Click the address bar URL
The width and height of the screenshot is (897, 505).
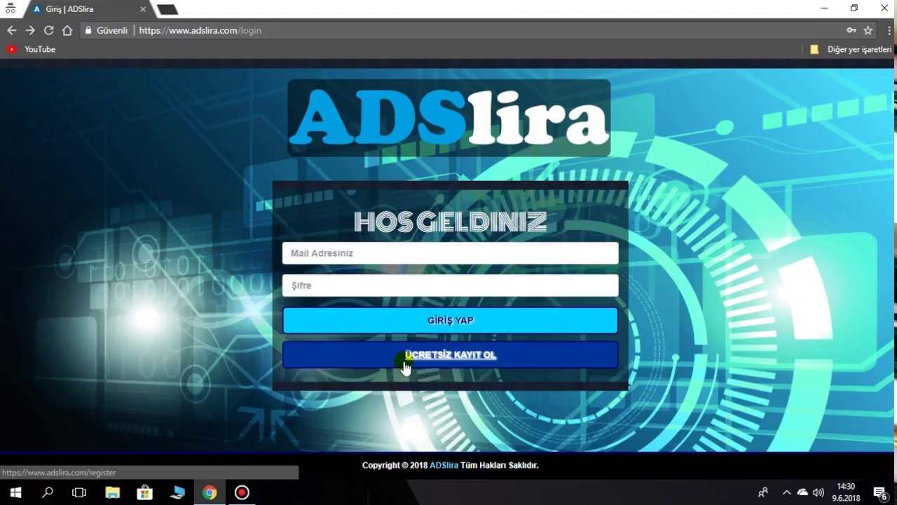(x=200, y=30)
